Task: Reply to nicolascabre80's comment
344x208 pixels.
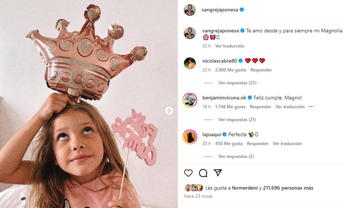Action: tap(261, 70)
